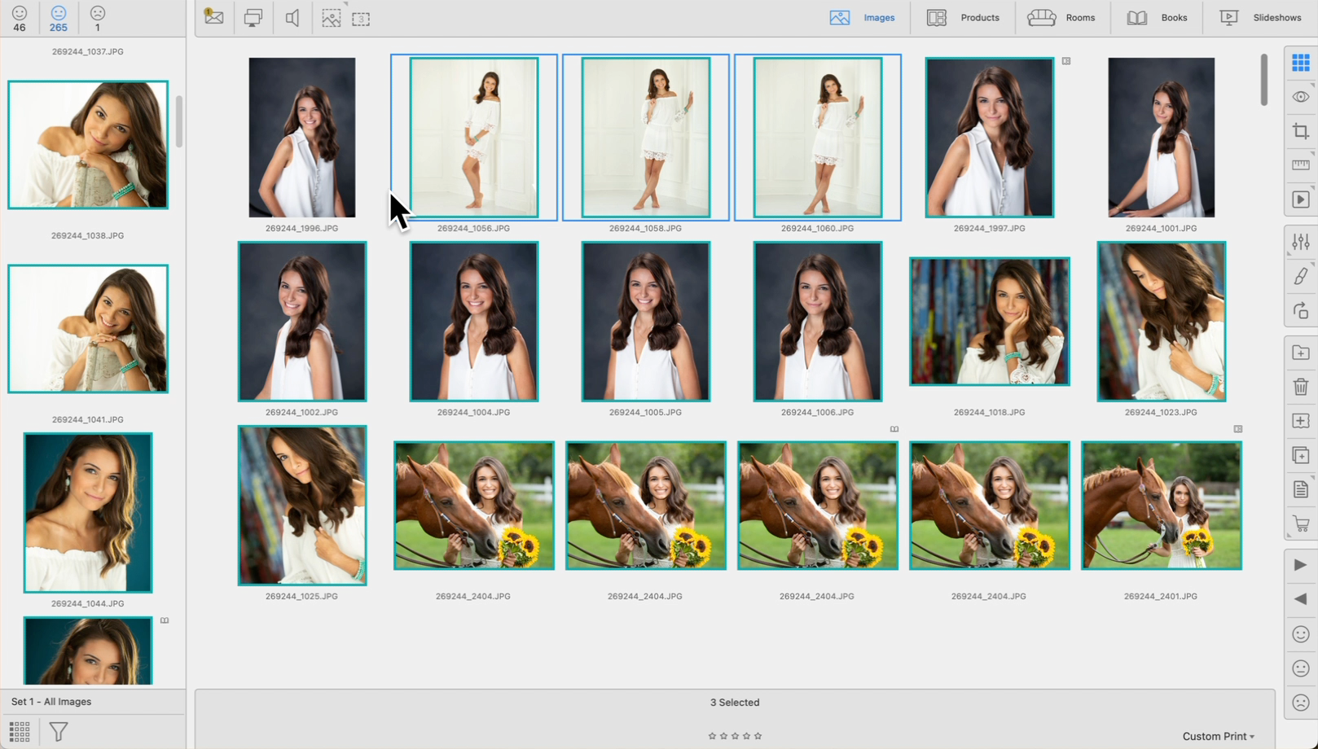Switch to the Rooms tab
Screen dimensions: 1318x749
(1061, 18)
